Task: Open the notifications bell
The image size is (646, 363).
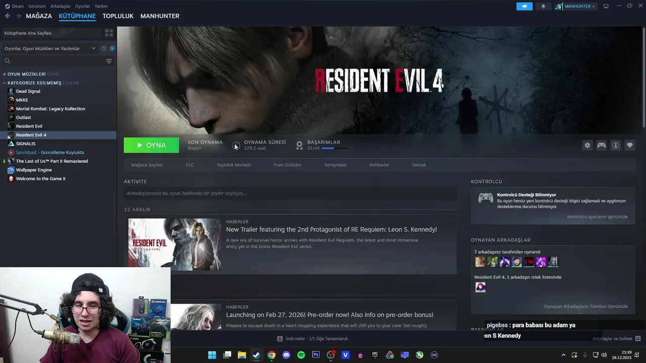Action: coord(543,6)
